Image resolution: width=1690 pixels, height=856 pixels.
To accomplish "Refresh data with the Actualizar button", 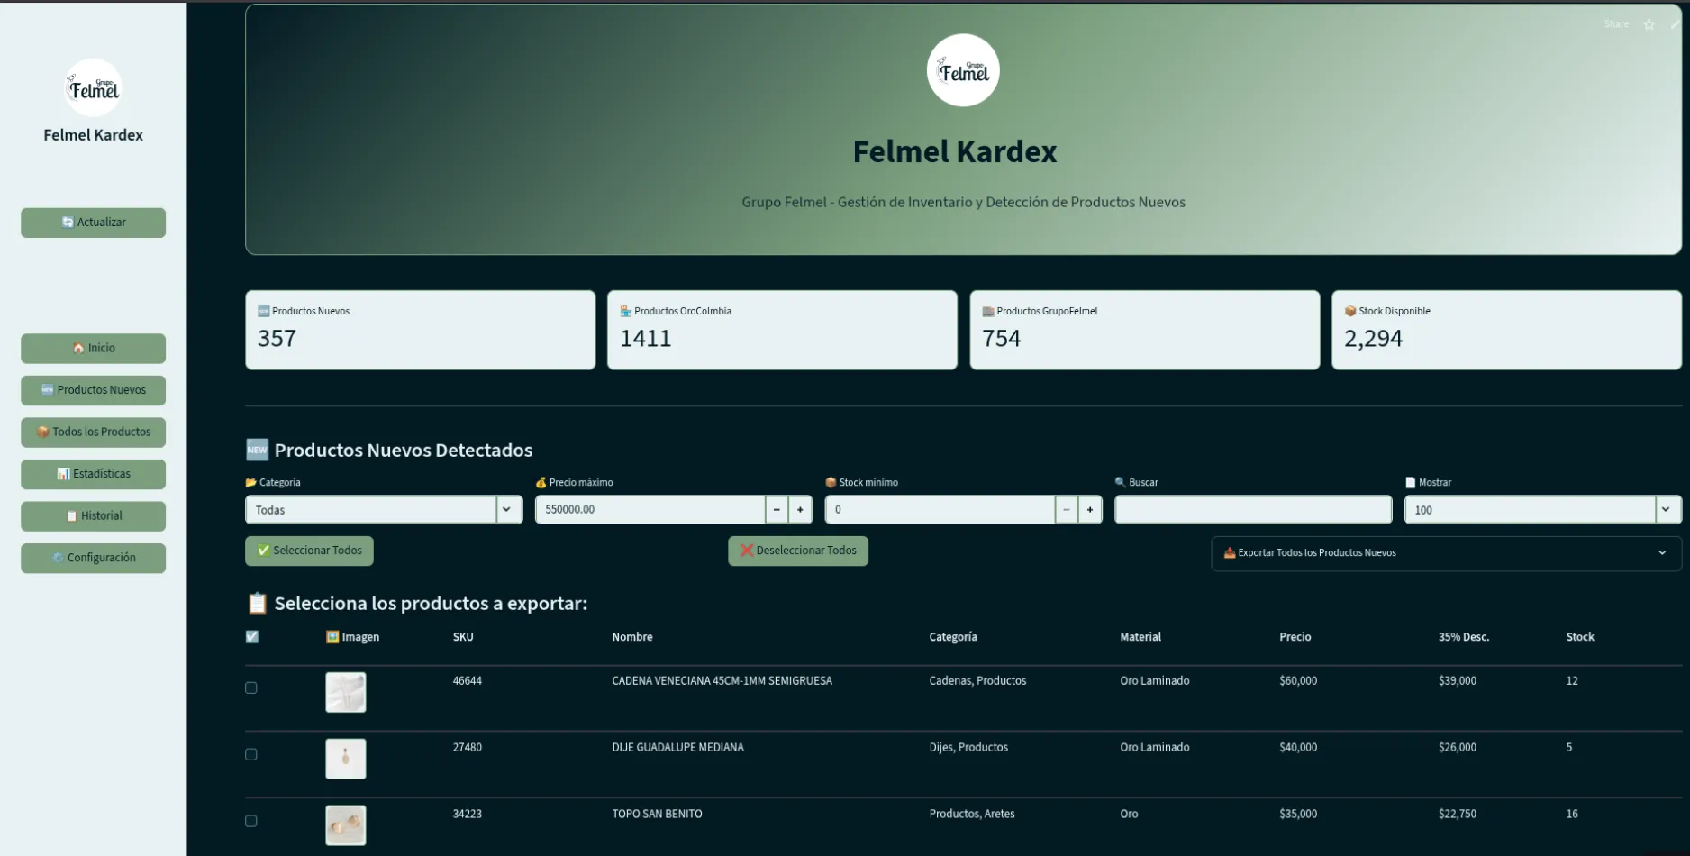I will [94, 223].
